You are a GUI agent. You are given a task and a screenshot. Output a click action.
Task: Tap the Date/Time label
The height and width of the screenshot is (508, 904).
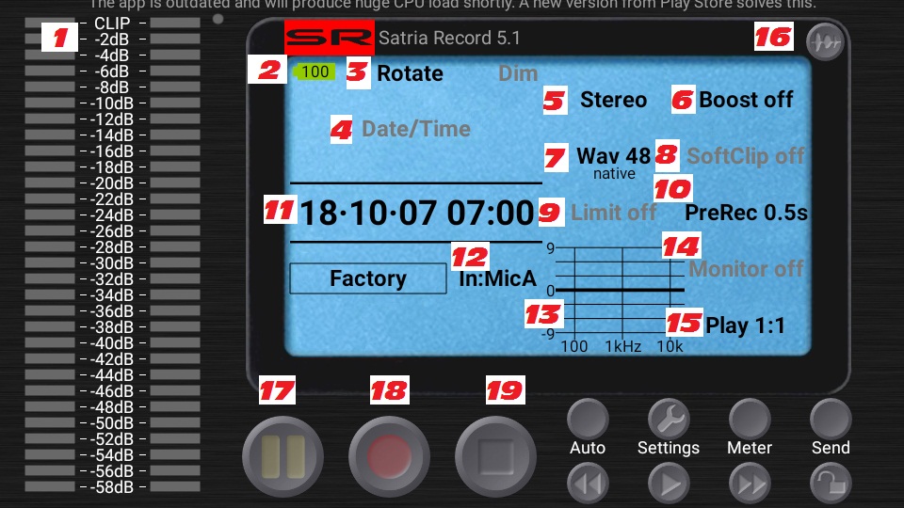(x=415, y=129)
